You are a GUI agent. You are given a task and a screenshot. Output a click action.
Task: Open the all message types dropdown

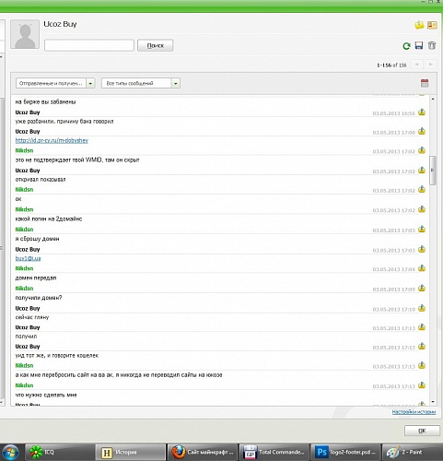[141, 83]
